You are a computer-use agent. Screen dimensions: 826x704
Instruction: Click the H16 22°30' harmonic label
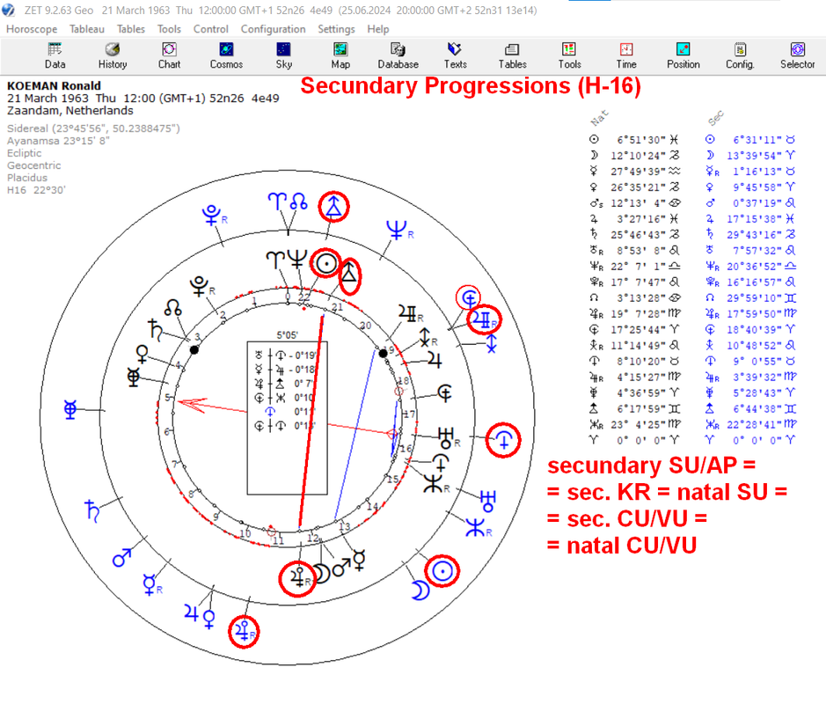click(36, 190)
